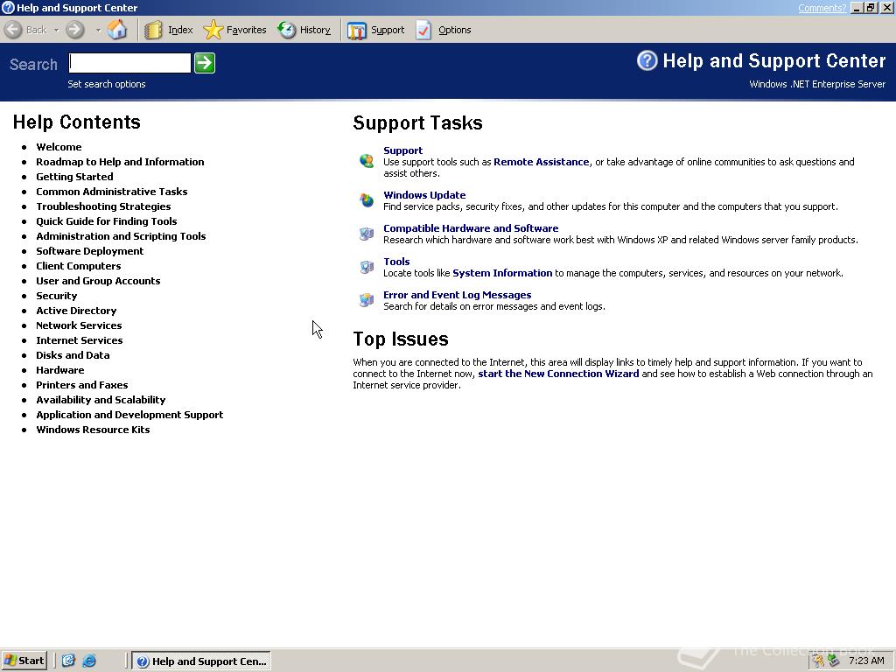Open Application and Development Support topic
896x672 pixels.
click(129, 414)
